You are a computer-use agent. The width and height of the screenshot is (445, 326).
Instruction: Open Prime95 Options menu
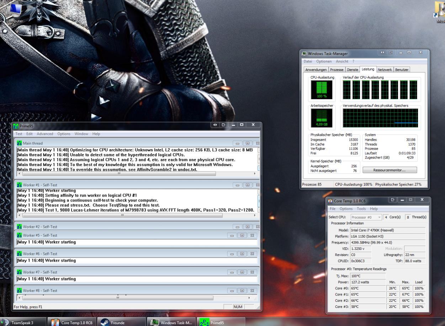(x=64, y=134)
